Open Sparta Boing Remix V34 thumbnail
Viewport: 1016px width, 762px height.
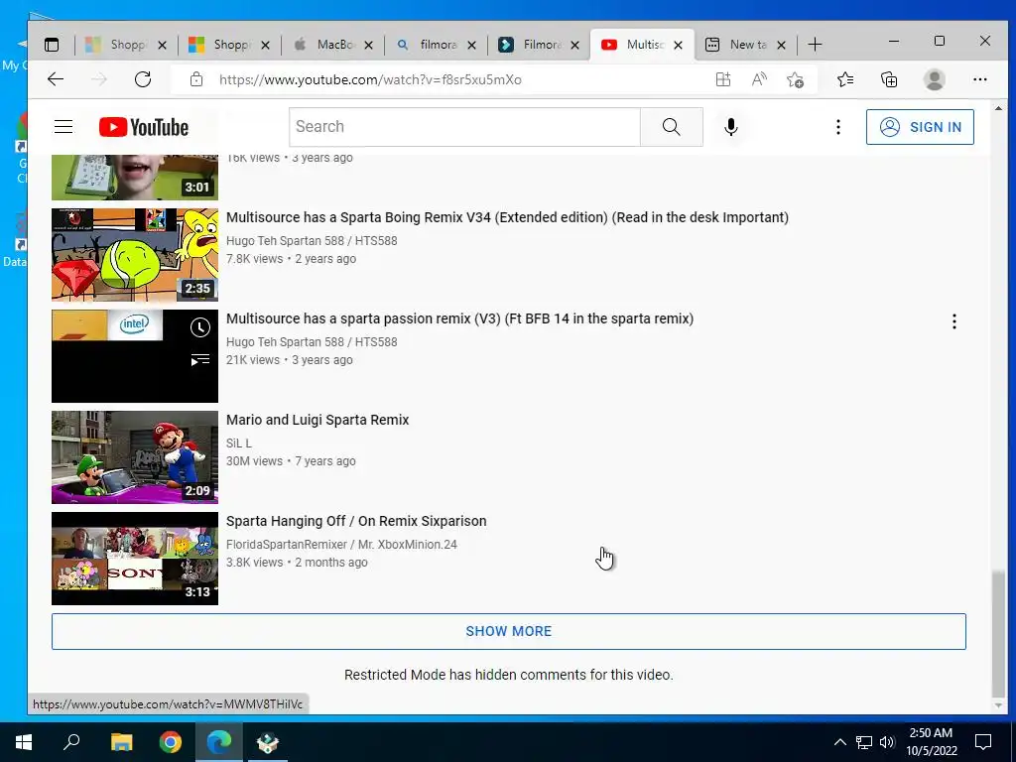135,255
